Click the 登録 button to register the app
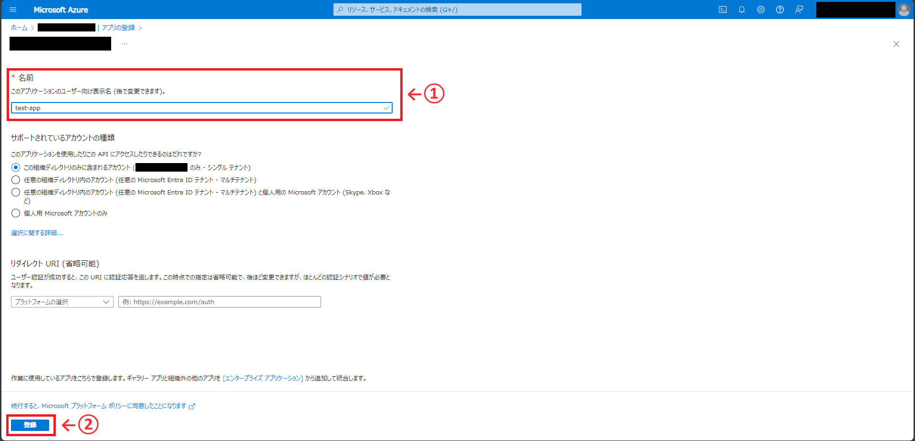This screenshot has height=441, width=915. coord(31,424)
